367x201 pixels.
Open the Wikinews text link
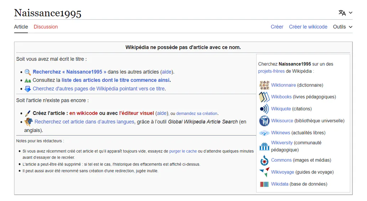click(x=280, y=133)
